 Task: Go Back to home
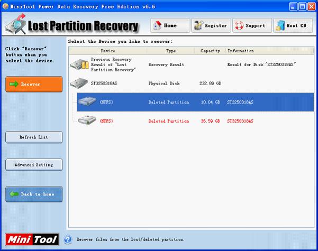tap(34, 194)
